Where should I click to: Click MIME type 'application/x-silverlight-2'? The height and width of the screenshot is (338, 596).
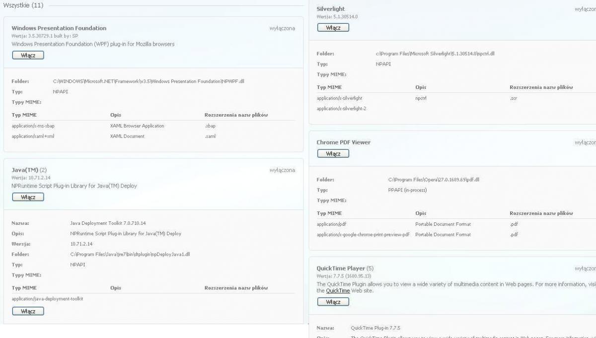point(341,109)
